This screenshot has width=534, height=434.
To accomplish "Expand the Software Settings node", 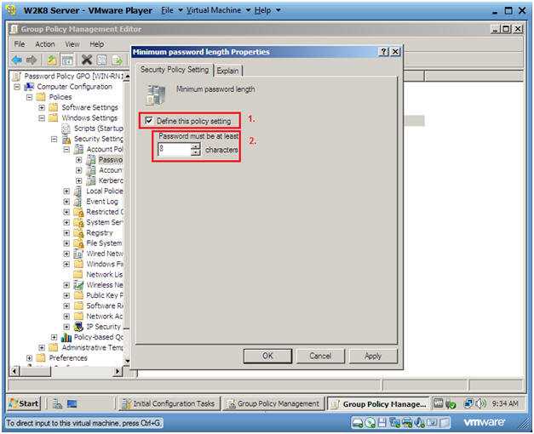I will coord(42,107).
